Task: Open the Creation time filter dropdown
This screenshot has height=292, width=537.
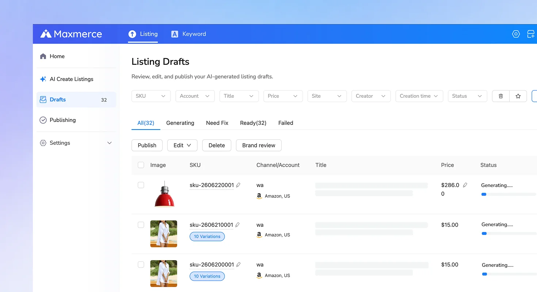Action: click(419, 96)
